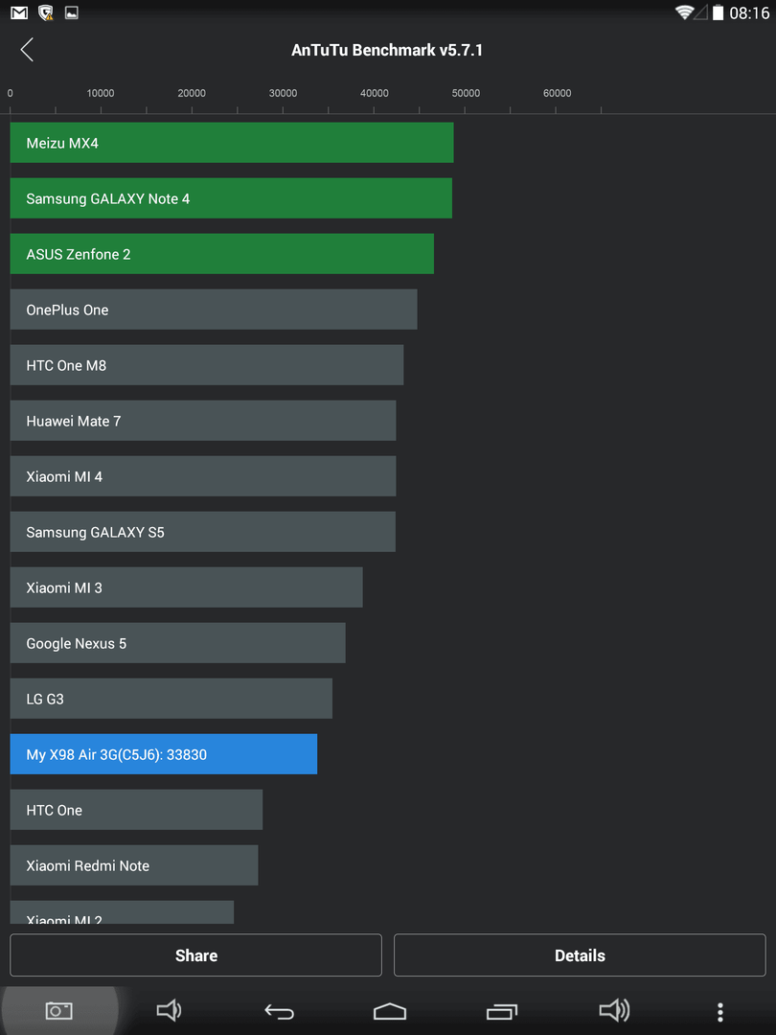Raise volume with the right speaker icon
This screenshot has width=776, height=1035.
(x=614, y=1011)
